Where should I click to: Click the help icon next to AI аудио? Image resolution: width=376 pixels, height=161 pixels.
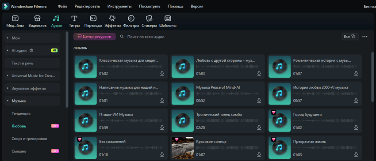coord(31,50)
